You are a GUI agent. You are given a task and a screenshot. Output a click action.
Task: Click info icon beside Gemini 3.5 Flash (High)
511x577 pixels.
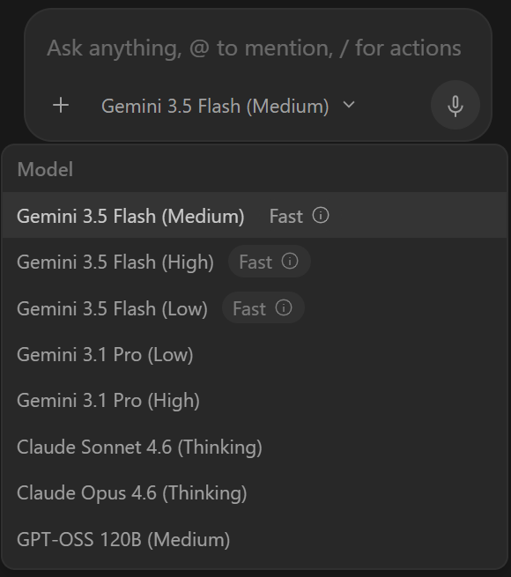[x=290, y=262]
